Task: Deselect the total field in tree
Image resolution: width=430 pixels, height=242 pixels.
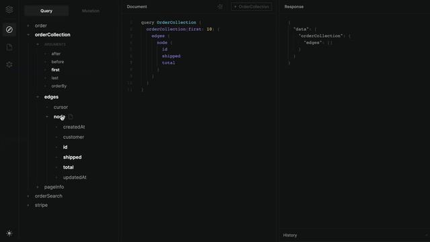Action: 69,167
